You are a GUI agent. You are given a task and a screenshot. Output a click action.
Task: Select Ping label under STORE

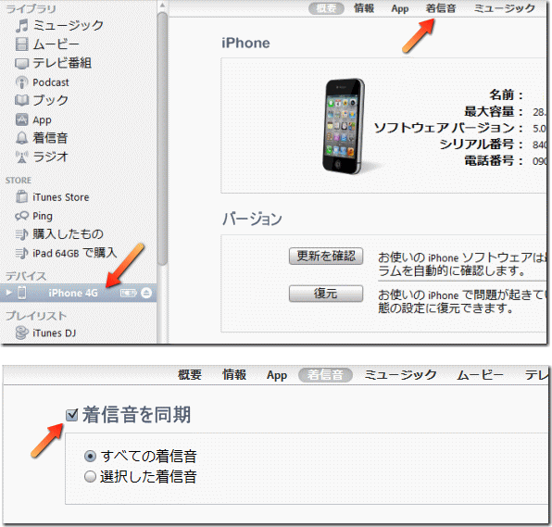click(x=43, y=216)
